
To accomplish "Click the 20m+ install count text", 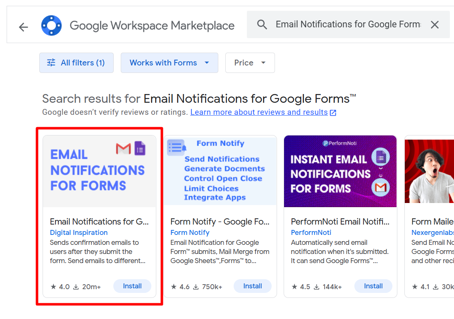I will point(91,287).
